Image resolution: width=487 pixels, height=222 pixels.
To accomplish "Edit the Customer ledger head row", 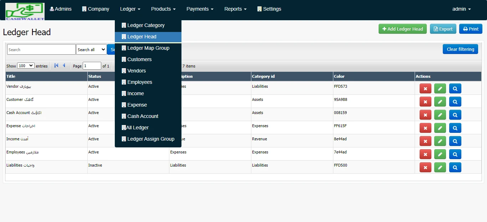I will 440,102.
